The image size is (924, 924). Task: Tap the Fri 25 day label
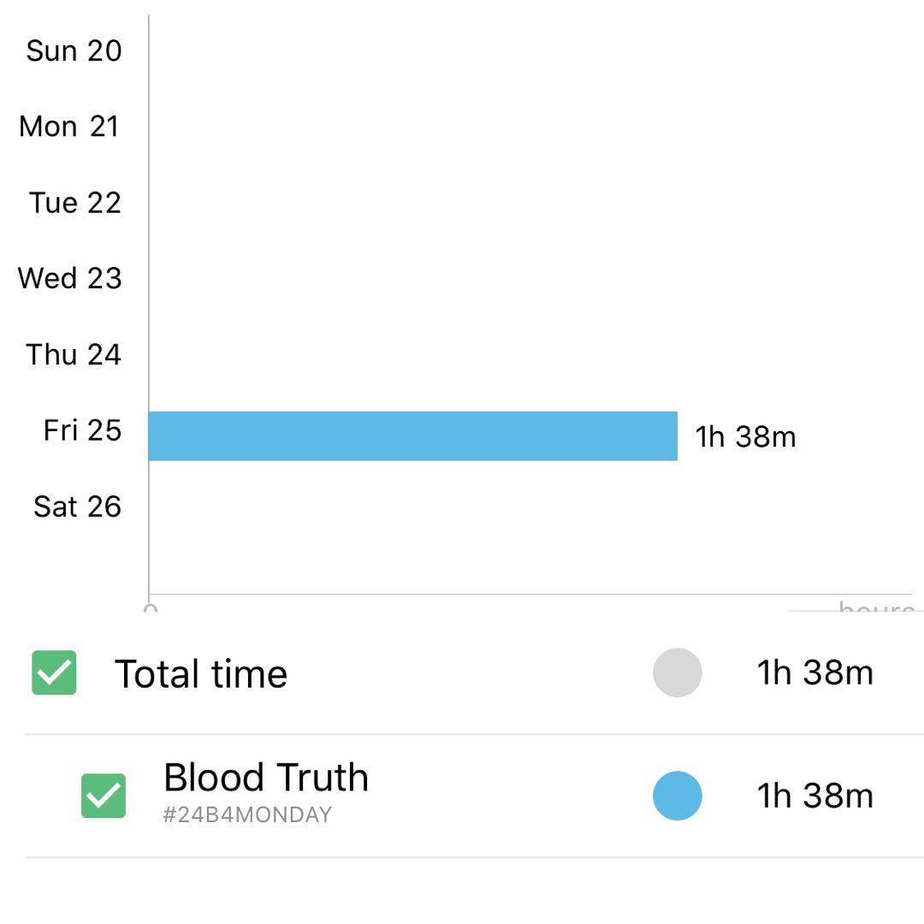point(82,430)
